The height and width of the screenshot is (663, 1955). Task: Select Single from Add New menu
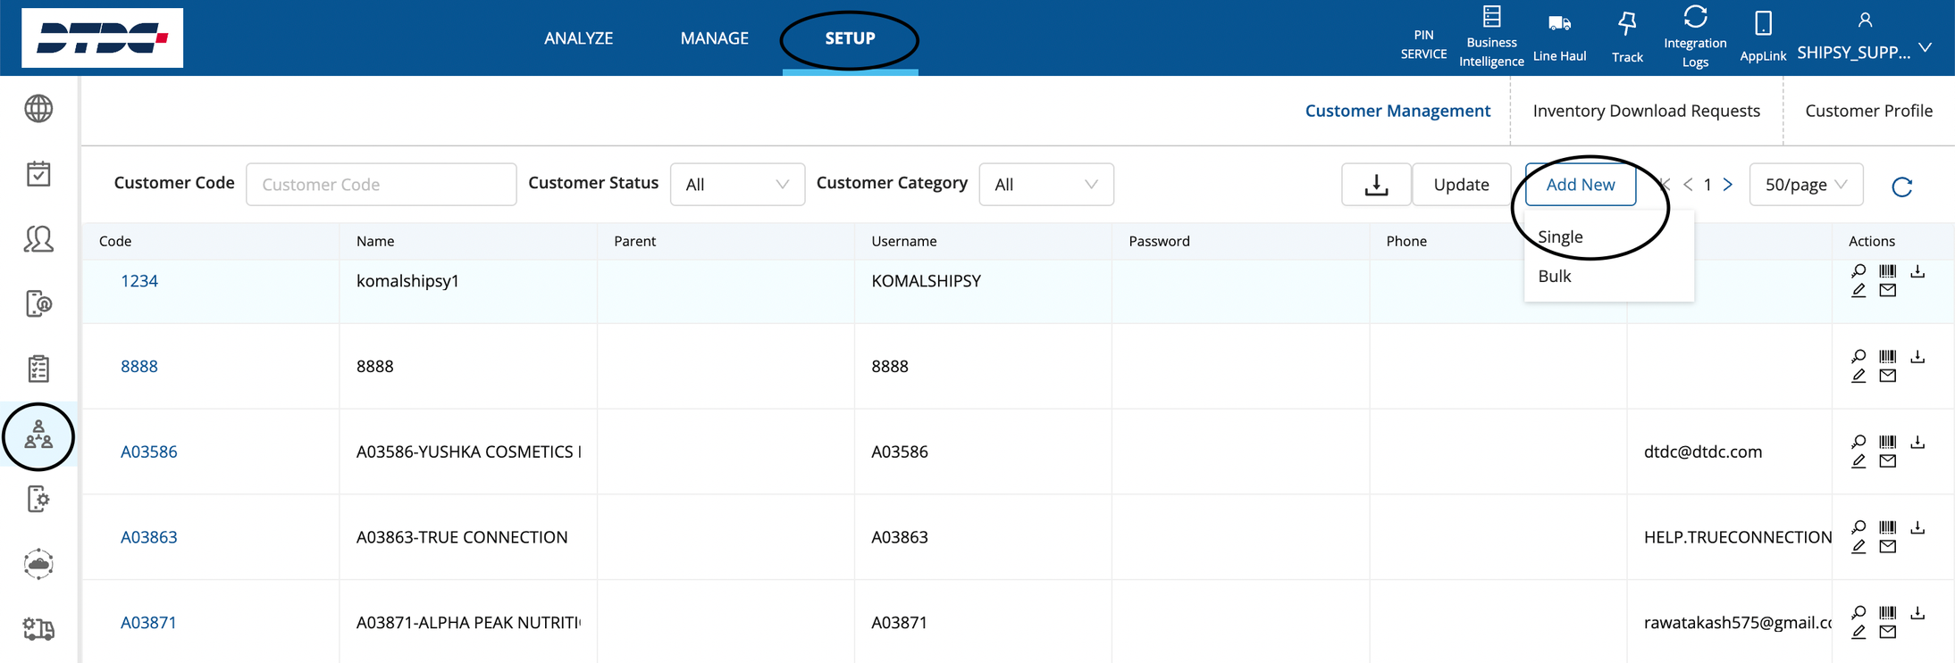[1560, 236]
